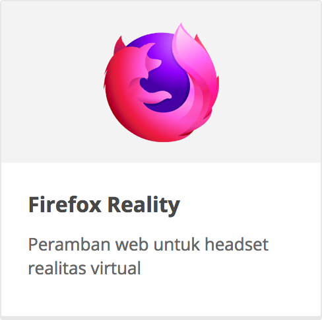Click 'realitas virtual' text line
This screenshot has height=320, width=322.
pos(84,268)
